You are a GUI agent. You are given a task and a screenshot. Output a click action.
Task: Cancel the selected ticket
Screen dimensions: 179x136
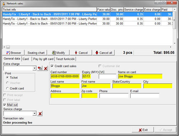click(81, 53)
